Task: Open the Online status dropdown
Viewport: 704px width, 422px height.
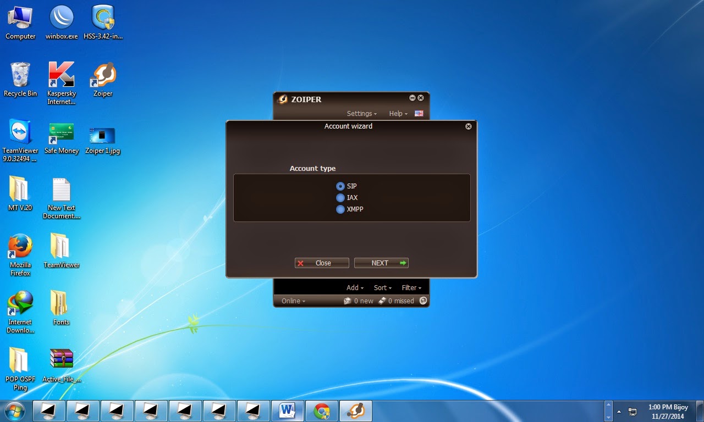Action: [293, 301]
